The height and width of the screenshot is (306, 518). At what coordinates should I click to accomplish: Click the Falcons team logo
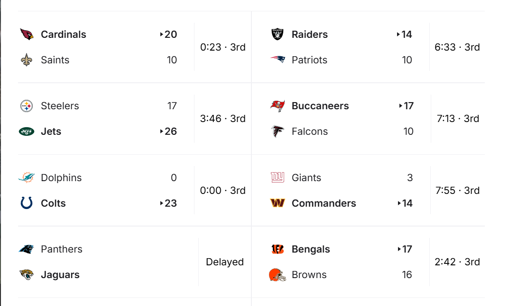coord(277,131)
